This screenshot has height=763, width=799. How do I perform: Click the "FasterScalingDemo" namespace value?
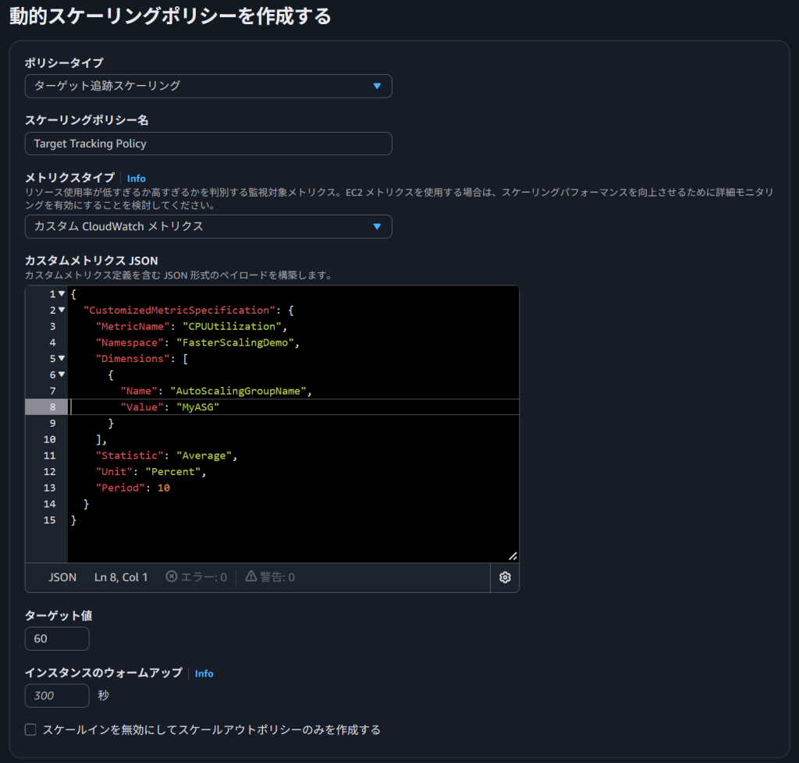click(x=235, y=342)
